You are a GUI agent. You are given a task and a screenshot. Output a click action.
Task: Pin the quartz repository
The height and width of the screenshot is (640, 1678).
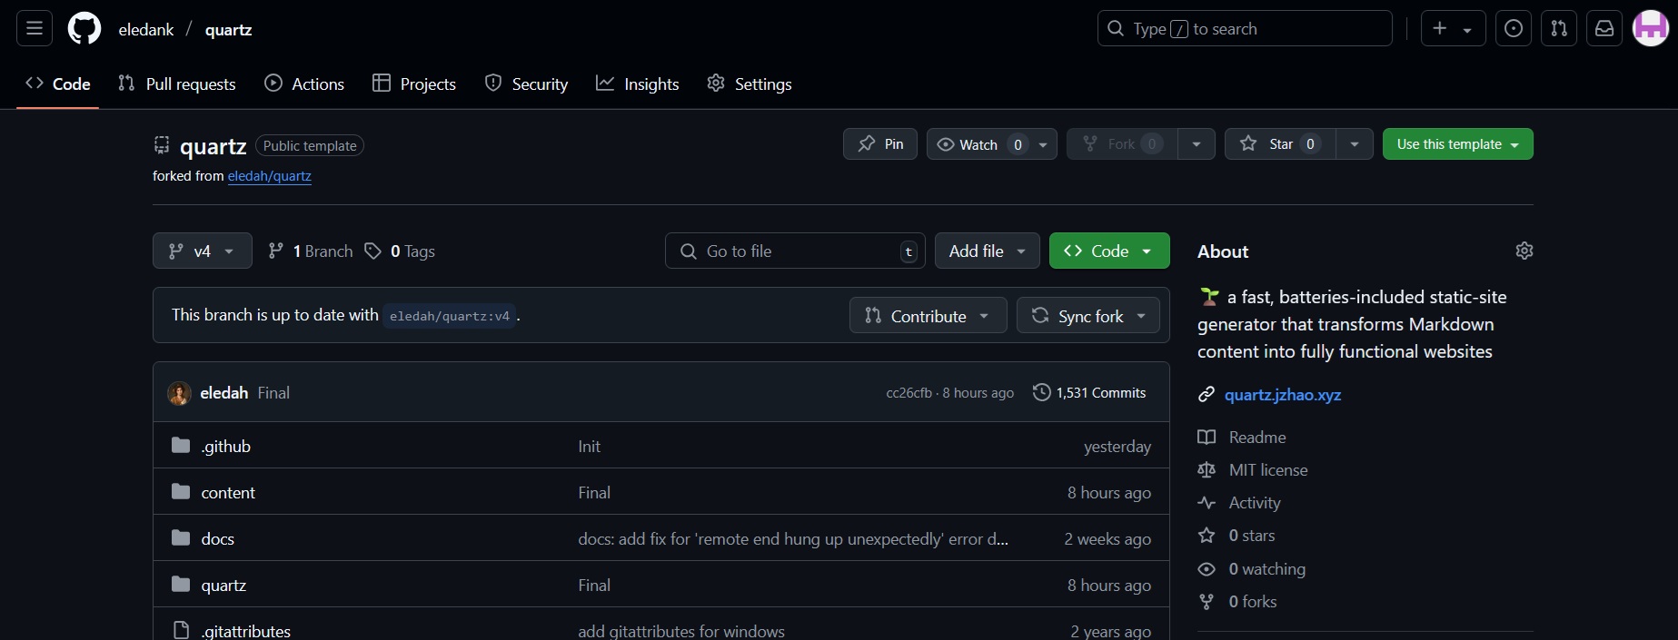[880, 144]
